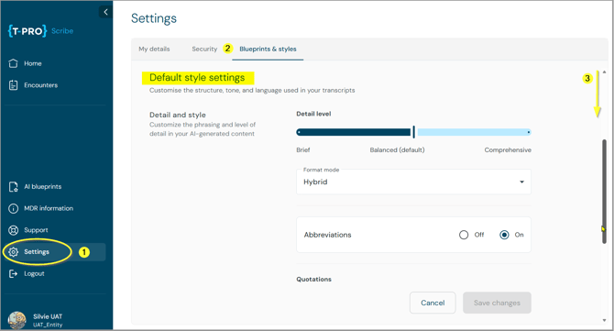Select the Blueprints & styles tab

tap(268, 49)
